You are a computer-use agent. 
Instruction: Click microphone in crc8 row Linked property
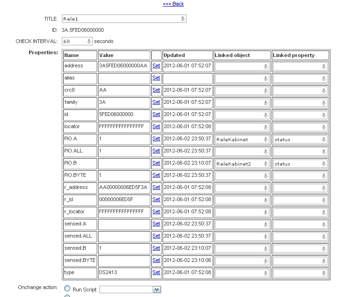pos(324,91)
